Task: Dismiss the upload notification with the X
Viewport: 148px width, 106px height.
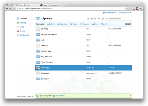Action: click(130, 96)
